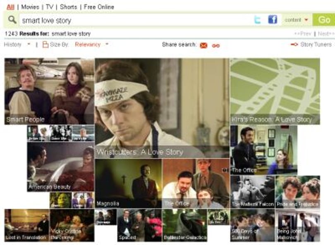Open the Lost in Translation thumbnail
This screenshot has width=335, height=245.
point(27,225)
